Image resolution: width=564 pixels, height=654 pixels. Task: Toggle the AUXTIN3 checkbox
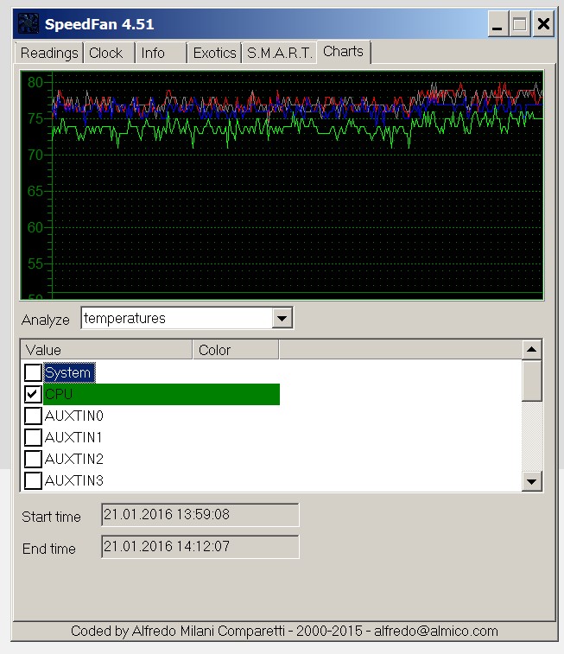33,480
